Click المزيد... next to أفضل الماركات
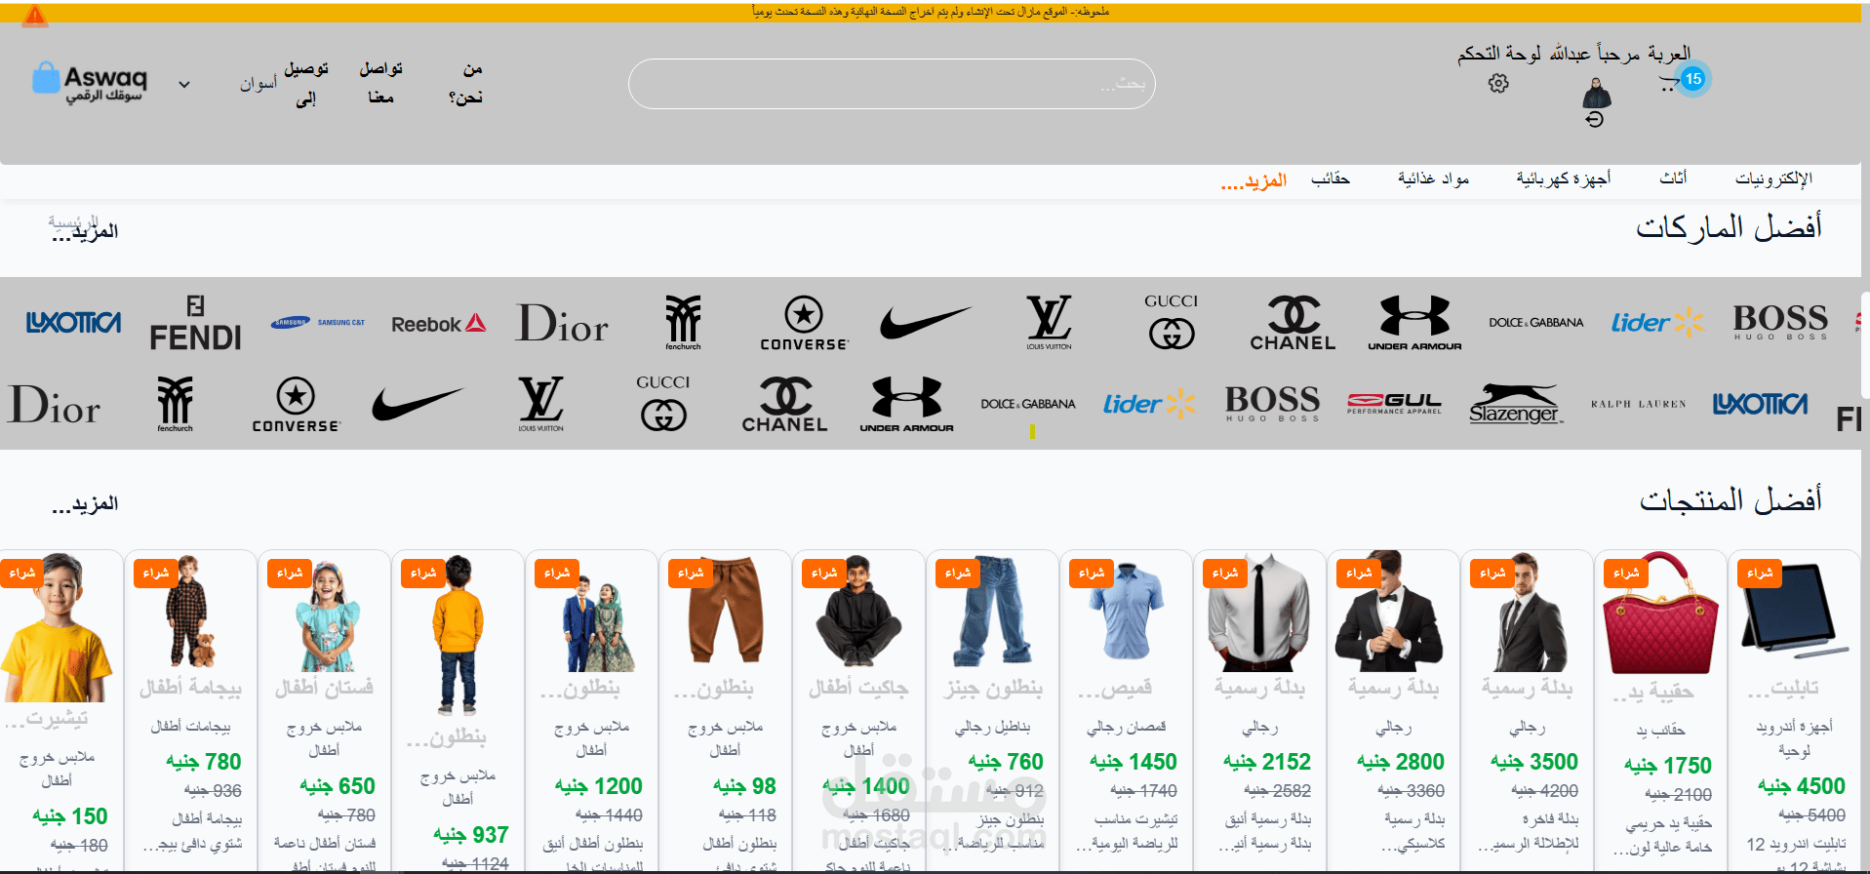The image size is (1870, 874). pyautogui.click(x=85, y=231)
